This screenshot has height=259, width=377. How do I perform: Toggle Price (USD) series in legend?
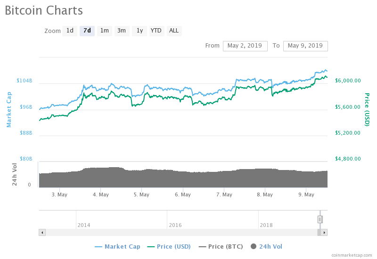pos(170,246)
